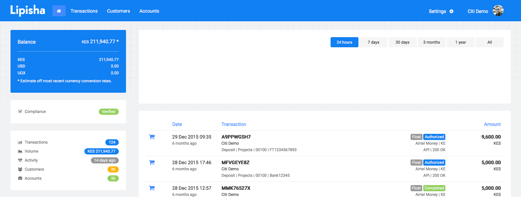
Task: Click the orange 36 customers badge
Action: pyautogui.click(x=113, y=169)
